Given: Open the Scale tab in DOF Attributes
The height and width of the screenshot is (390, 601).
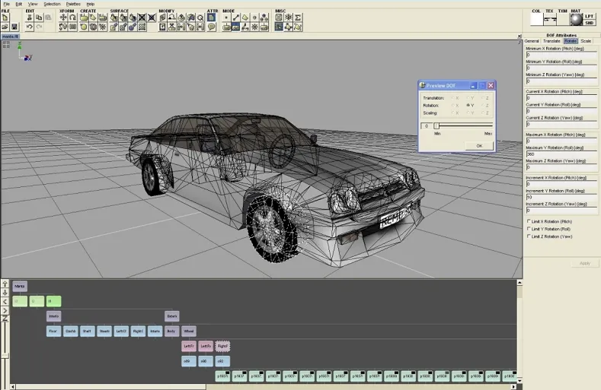Looking at the screenshot, I should 586,41.
